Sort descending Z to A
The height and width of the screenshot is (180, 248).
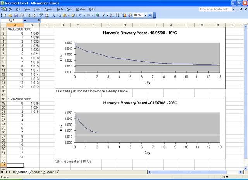tap(117, 16)
